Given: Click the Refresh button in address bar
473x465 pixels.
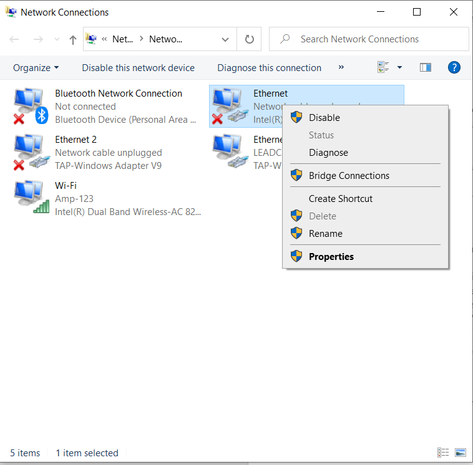Looking at the screenshot, I should [250, 39].
